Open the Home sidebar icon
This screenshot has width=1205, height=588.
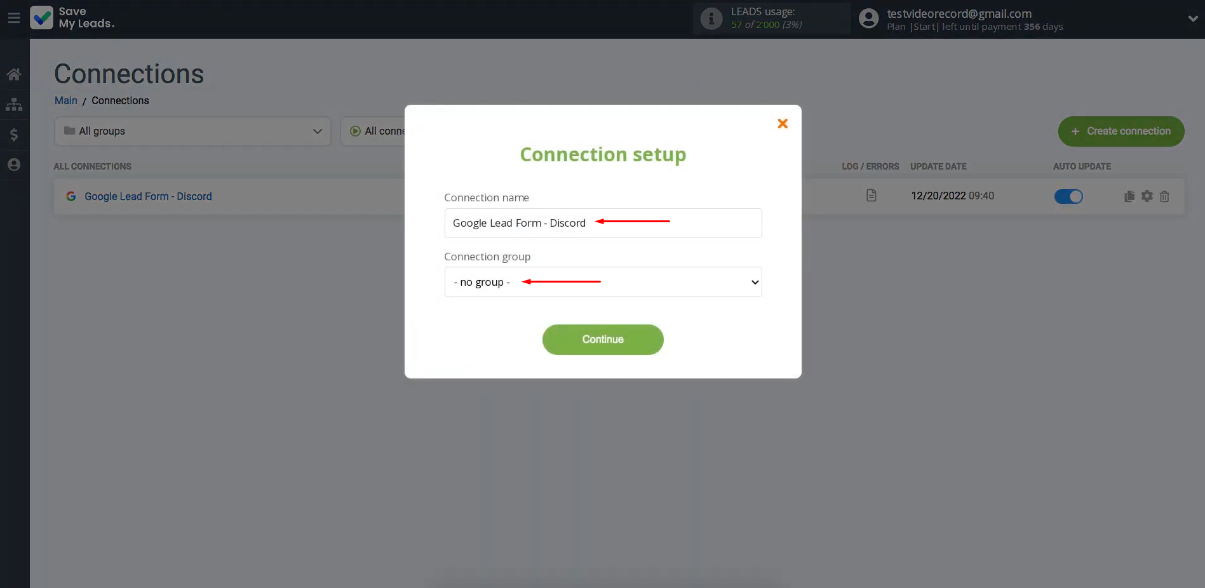pyautogui.click(x=14, y=74)
